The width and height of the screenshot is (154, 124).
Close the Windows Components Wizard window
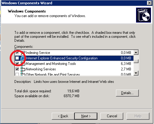pos(149,3)
